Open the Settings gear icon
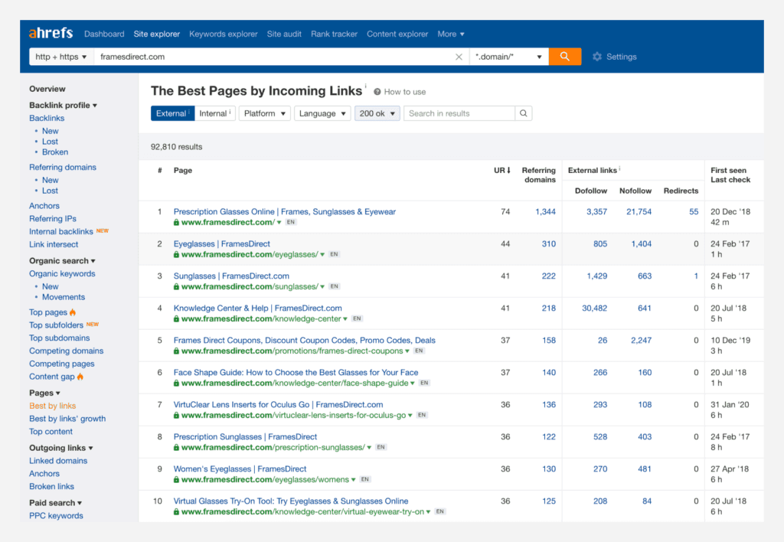 point(597,57)
